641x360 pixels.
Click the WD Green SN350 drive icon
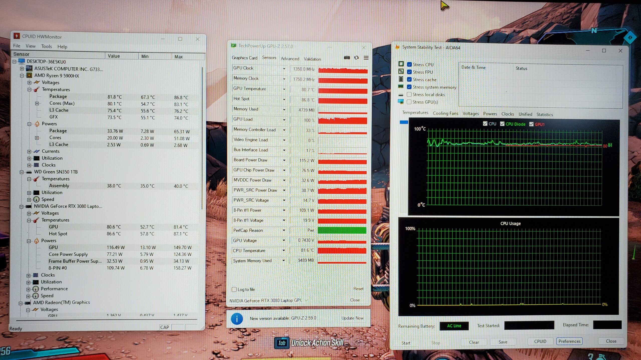[x=29, y=172]
